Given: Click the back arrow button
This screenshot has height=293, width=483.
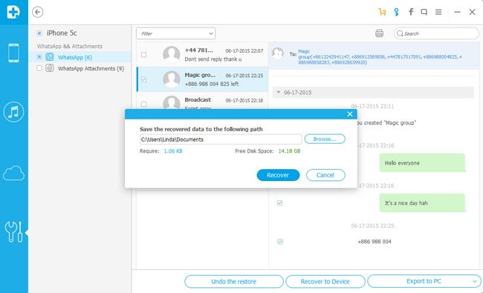Looking at the screenshot, I should tap(38, 12).
